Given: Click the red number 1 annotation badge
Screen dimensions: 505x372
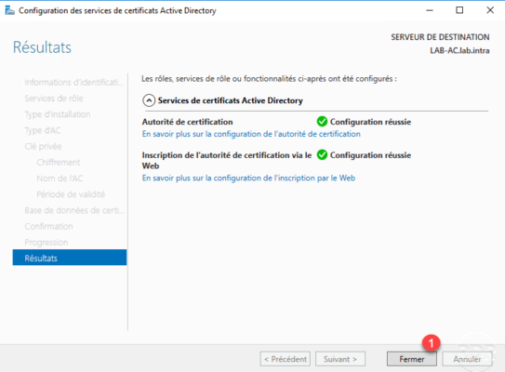Looking at the screenshot, I should click(x=431, y=343).
